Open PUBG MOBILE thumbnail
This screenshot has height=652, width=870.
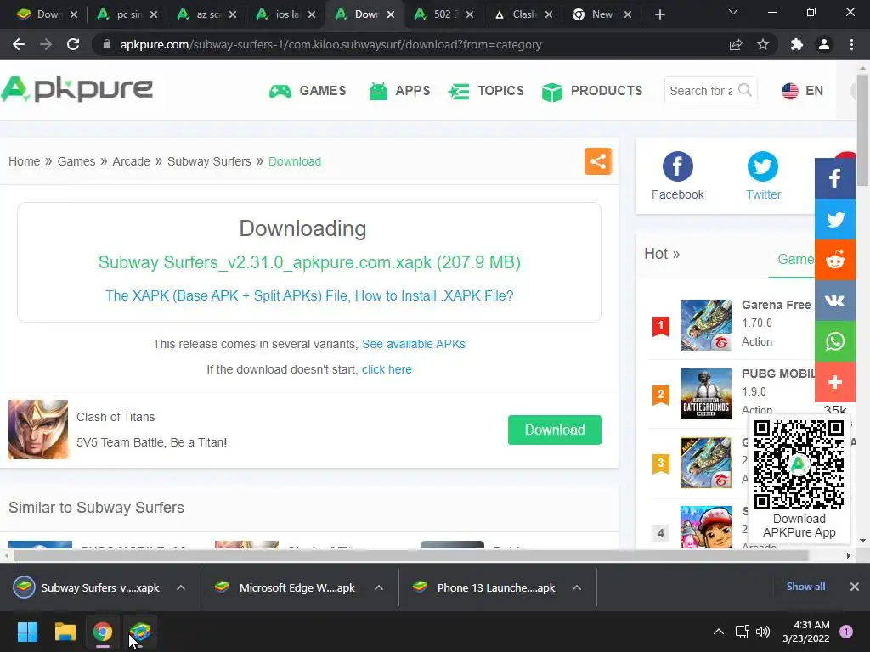tap(706, 394)
